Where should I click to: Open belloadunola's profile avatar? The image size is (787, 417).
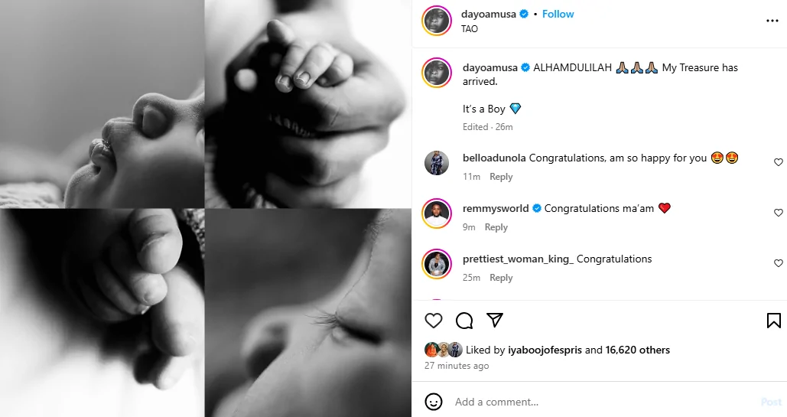pyautogui.click(x=437, y=163)
